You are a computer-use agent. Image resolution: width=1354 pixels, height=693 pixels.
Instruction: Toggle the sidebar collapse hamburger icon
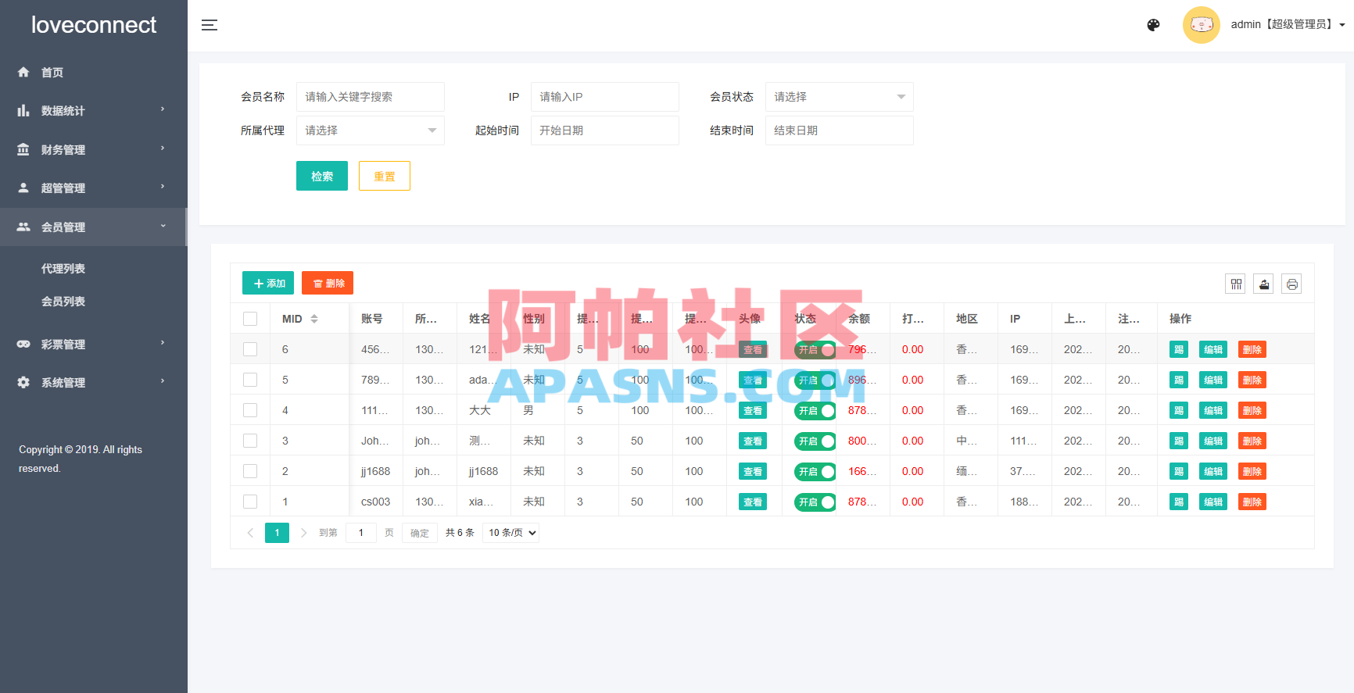[210, 25]
